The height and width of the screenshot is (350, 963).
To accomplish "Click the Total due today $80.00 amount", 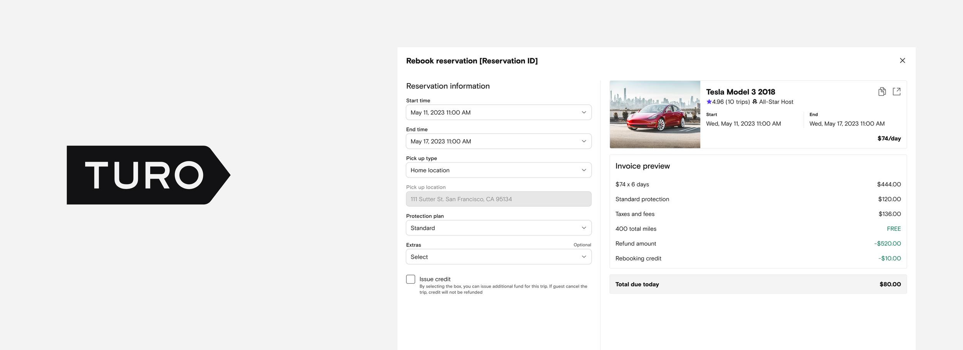I will coord(890,284).
